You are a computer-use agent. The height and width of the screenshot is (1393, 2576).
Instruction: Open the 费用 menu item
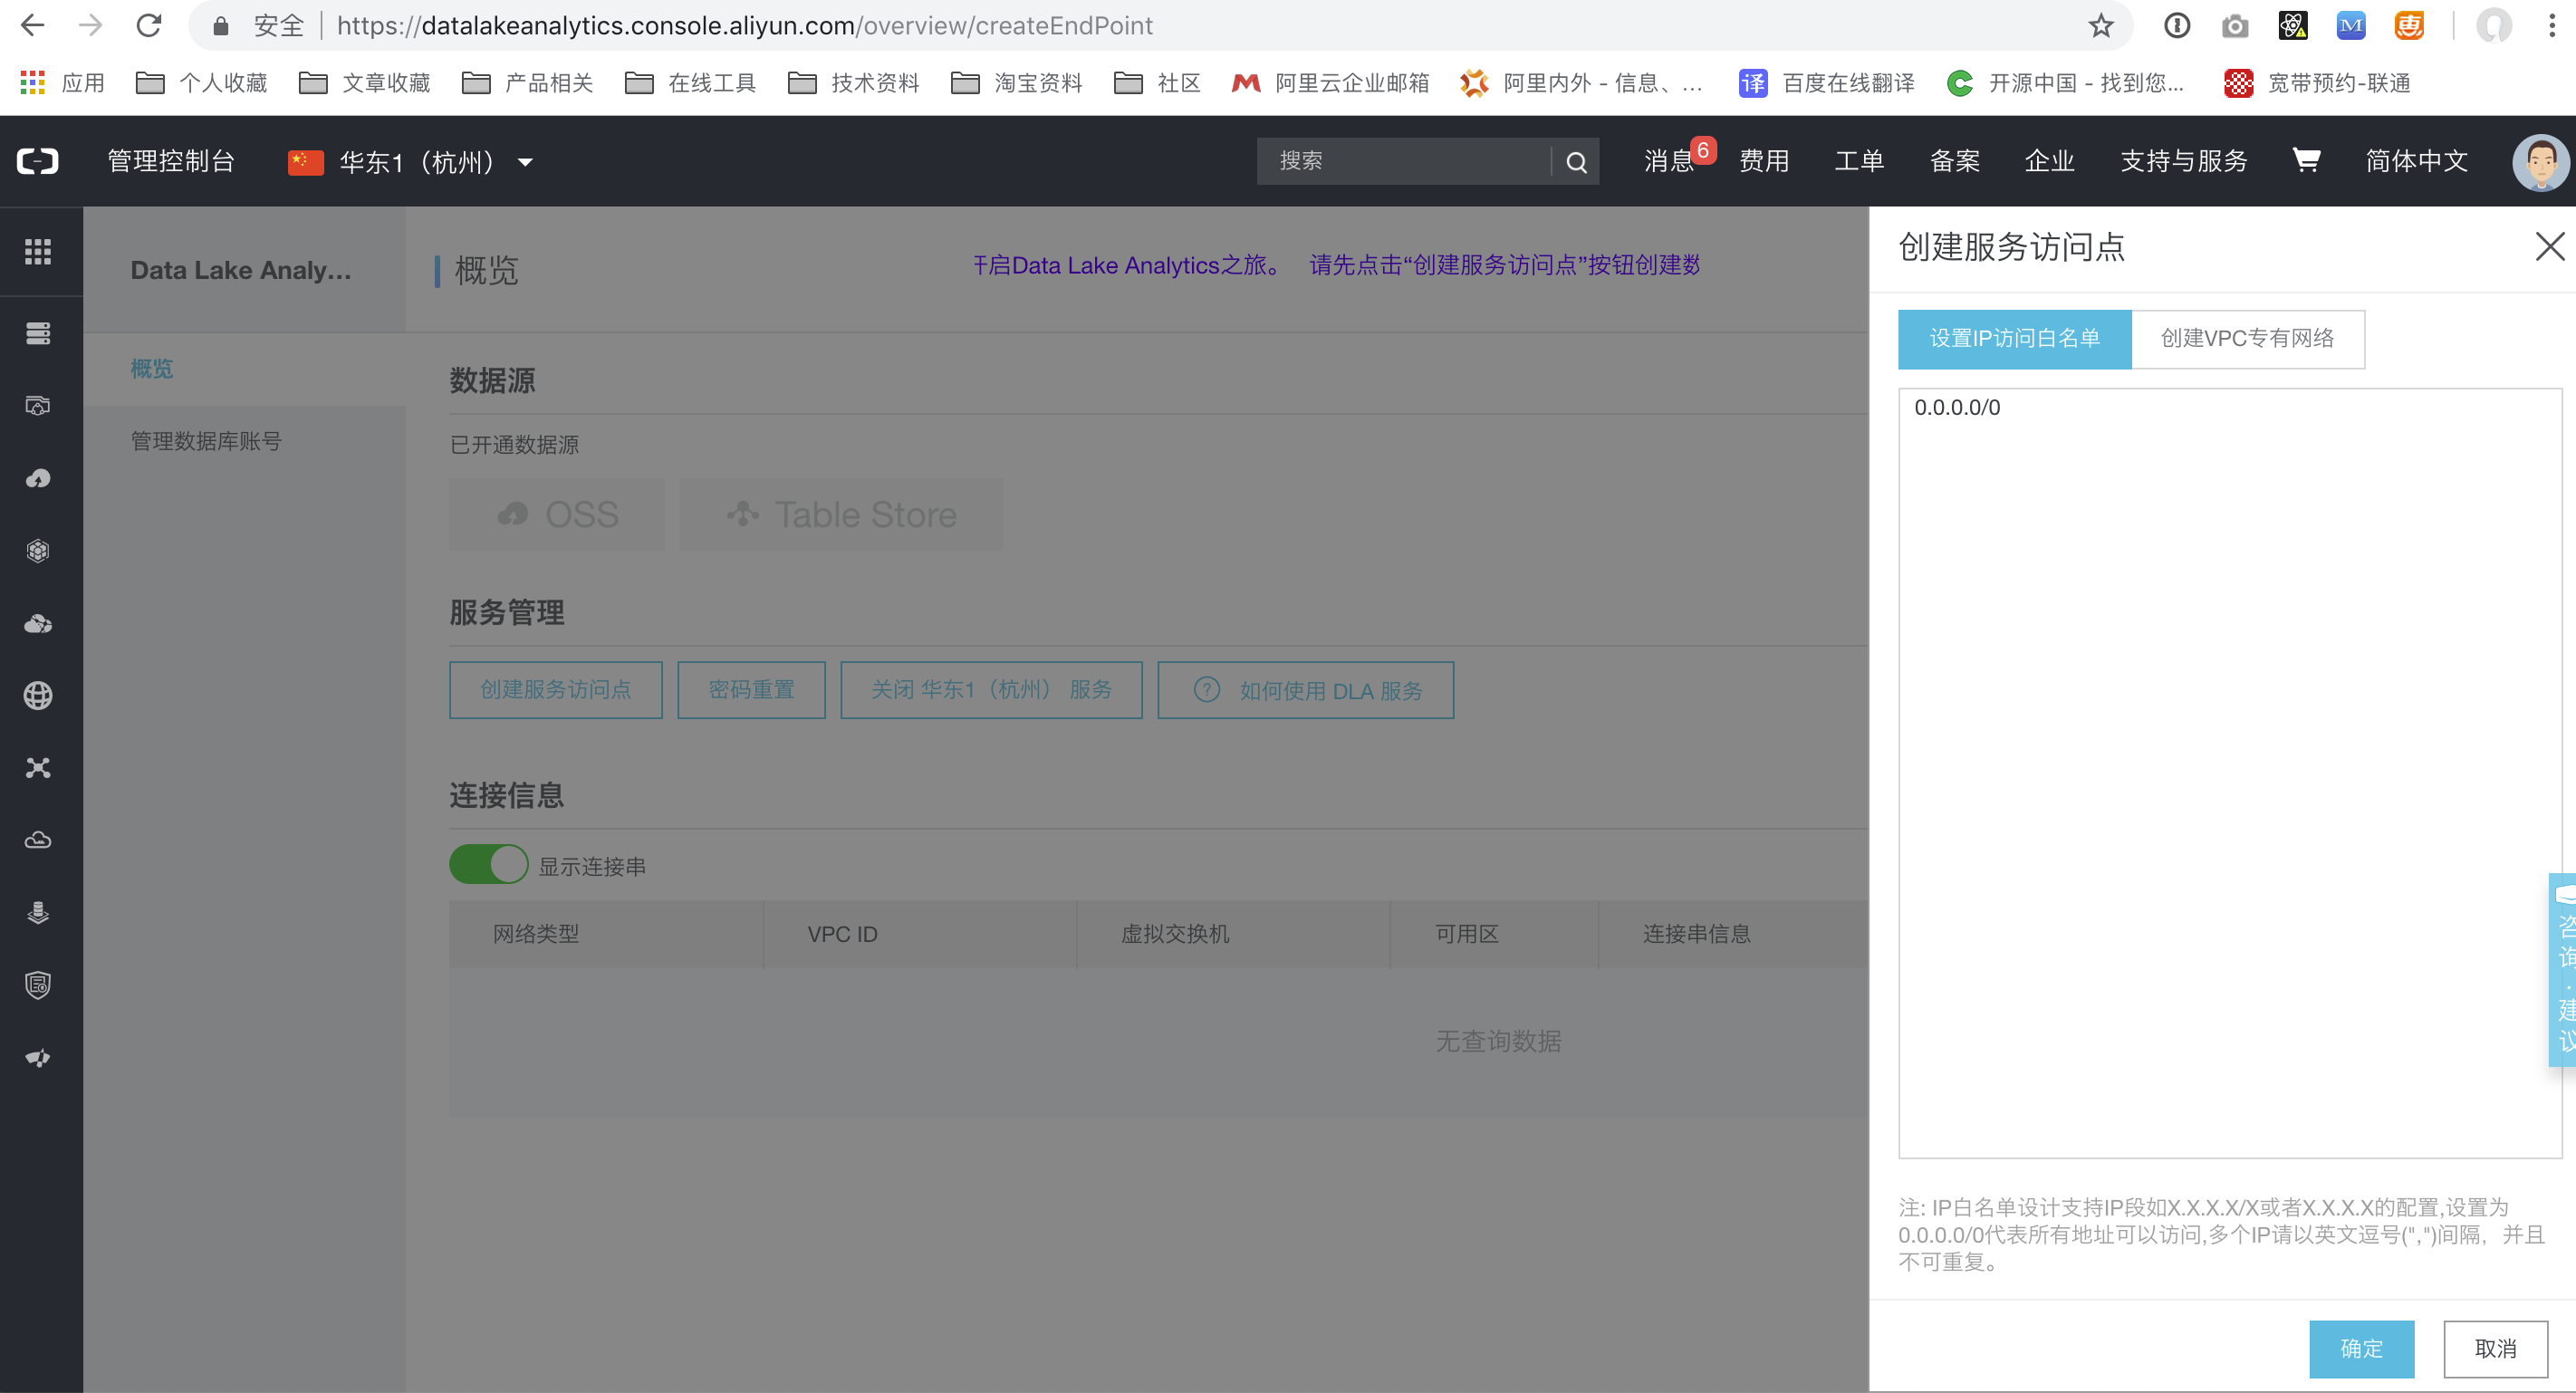point(1764,161)
